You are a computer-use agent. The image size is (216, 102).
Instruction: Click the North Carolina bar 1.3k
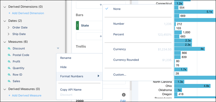(179, 82)
